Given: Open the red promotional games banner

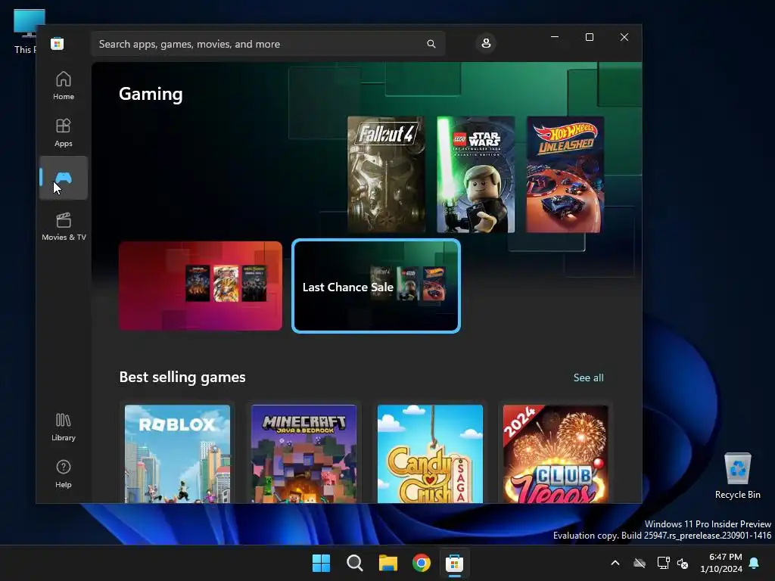Looking at the screenshot, I should (x=200, y=286).
